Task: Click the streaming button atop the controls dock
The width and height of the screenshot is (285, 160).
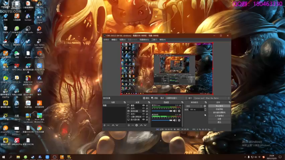Action: [x=219, y=106]
